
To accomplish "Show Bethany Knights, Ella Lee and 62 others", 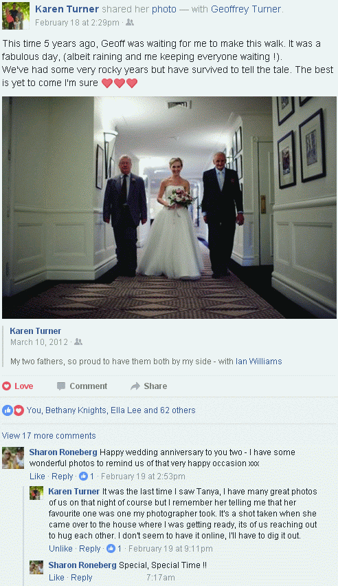I will tap(120, 410).
